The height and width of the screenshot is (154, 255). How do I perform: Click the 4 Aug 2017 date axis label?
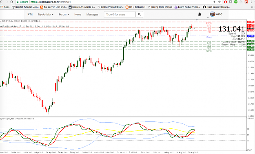click(169, 152)
